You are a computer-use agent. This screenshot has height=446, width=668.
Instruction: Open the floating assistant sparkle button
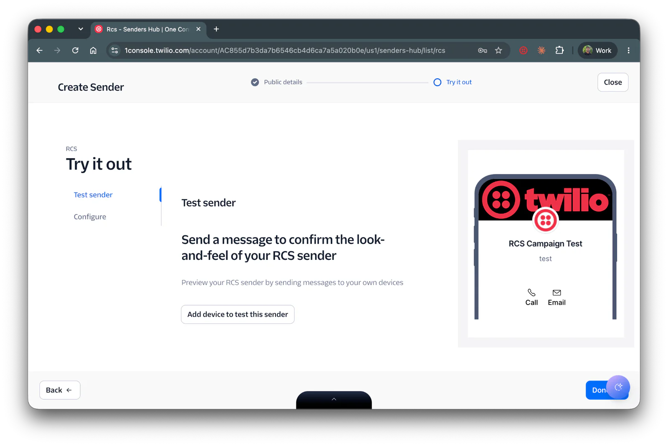click(x=618, y=387)
